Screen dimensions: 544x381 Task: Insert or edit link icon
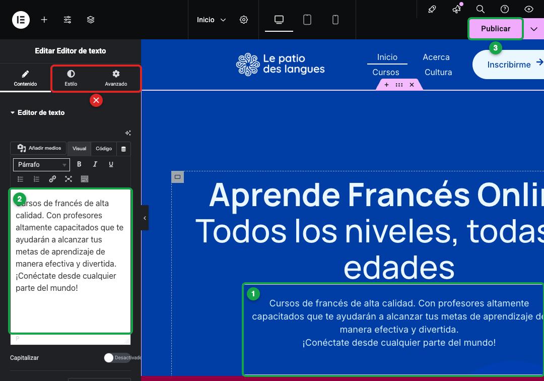(x=52, y=179)
